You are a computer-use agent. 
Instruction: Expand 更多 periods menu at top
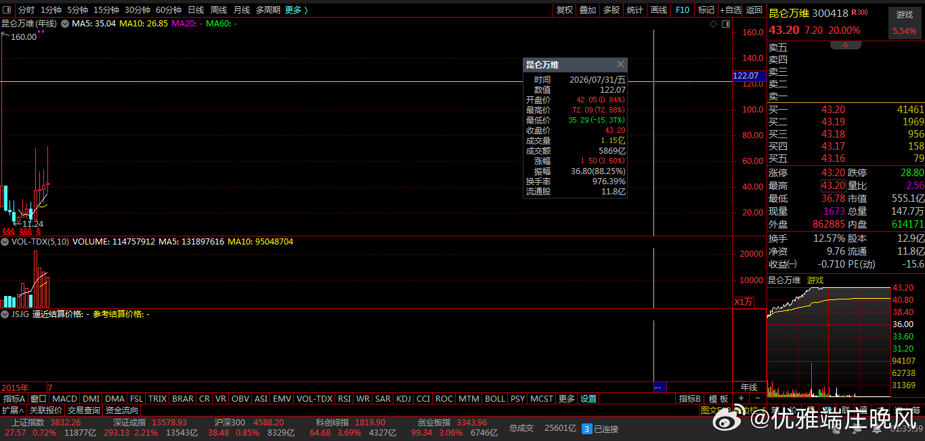click(297, 10)
